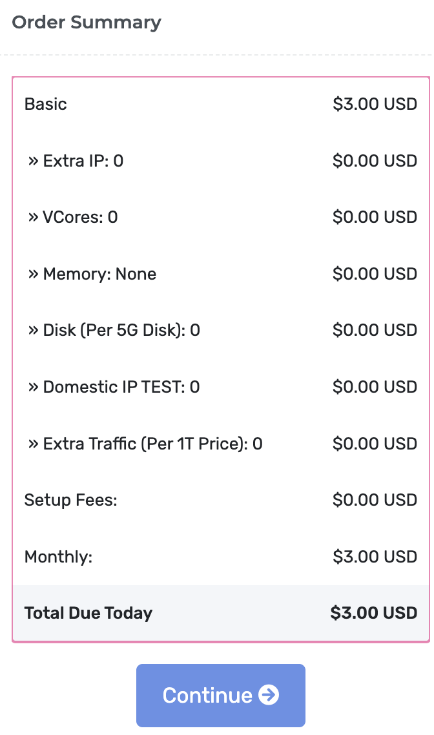Click the bold total $3.00 USD amount
This screenshot has height=735, width=434.
(373, 613)
